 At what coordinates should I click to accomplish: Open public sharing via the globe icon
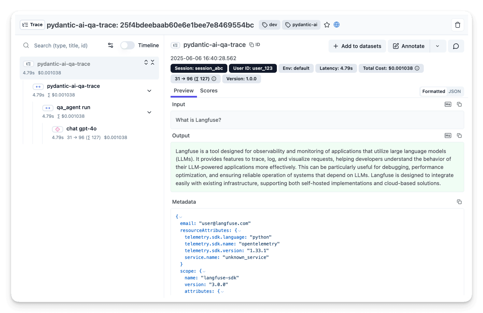tap(337, 25)
